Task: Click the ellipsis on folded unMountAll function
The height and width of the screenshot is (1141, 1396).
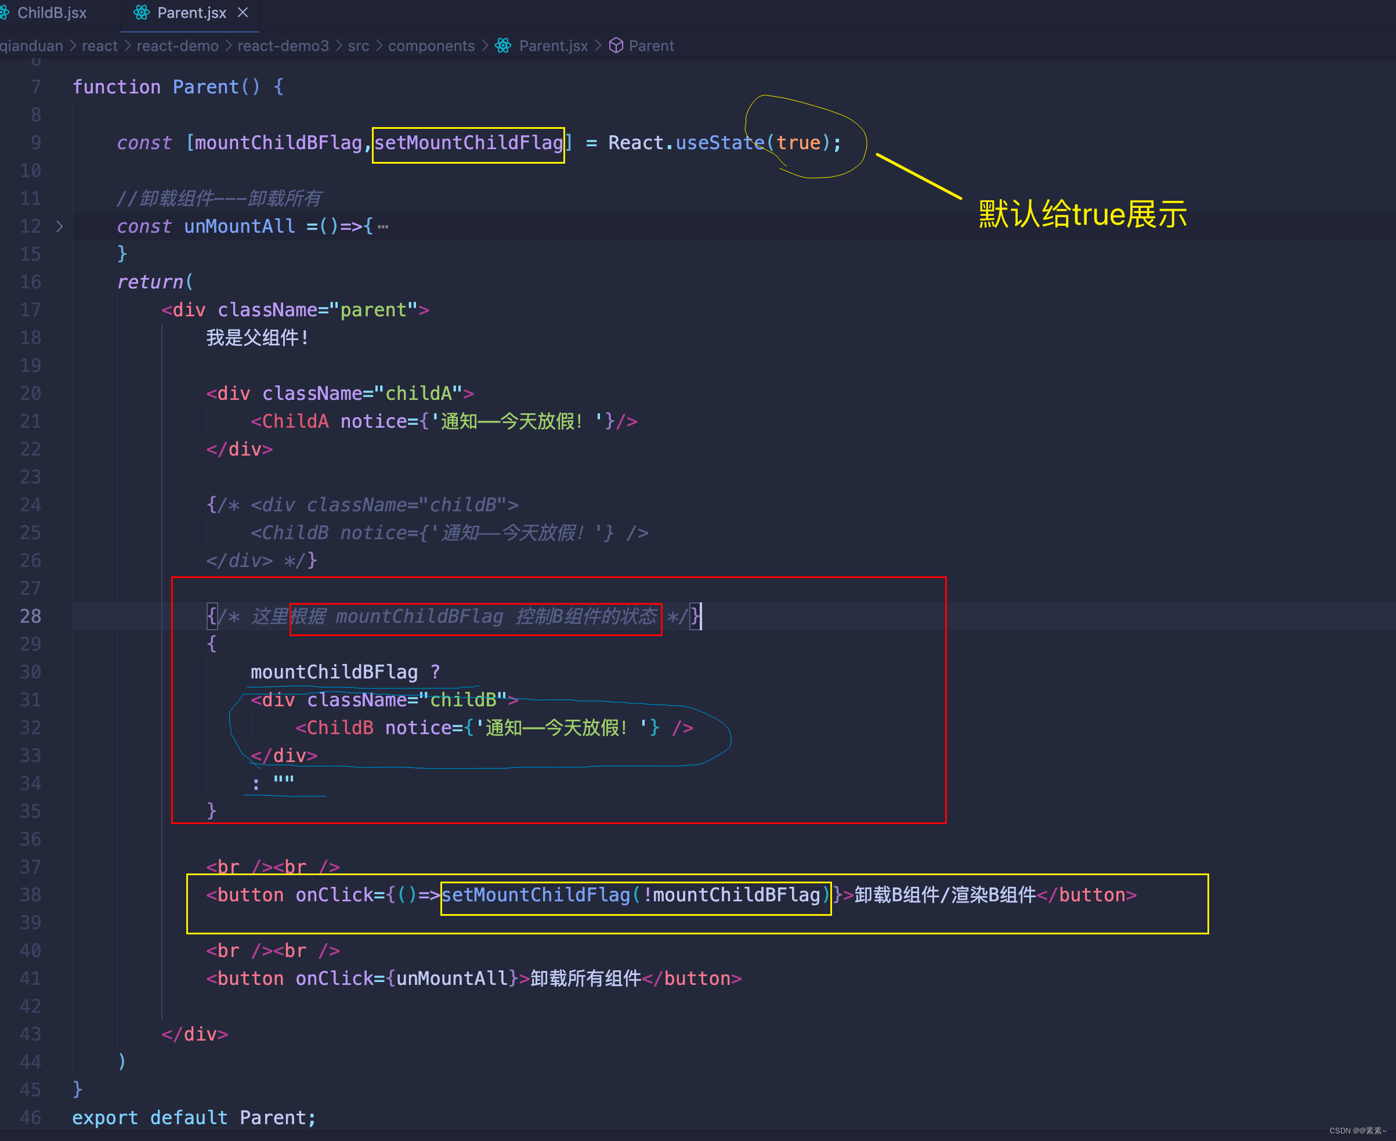Action: [383, 226]
